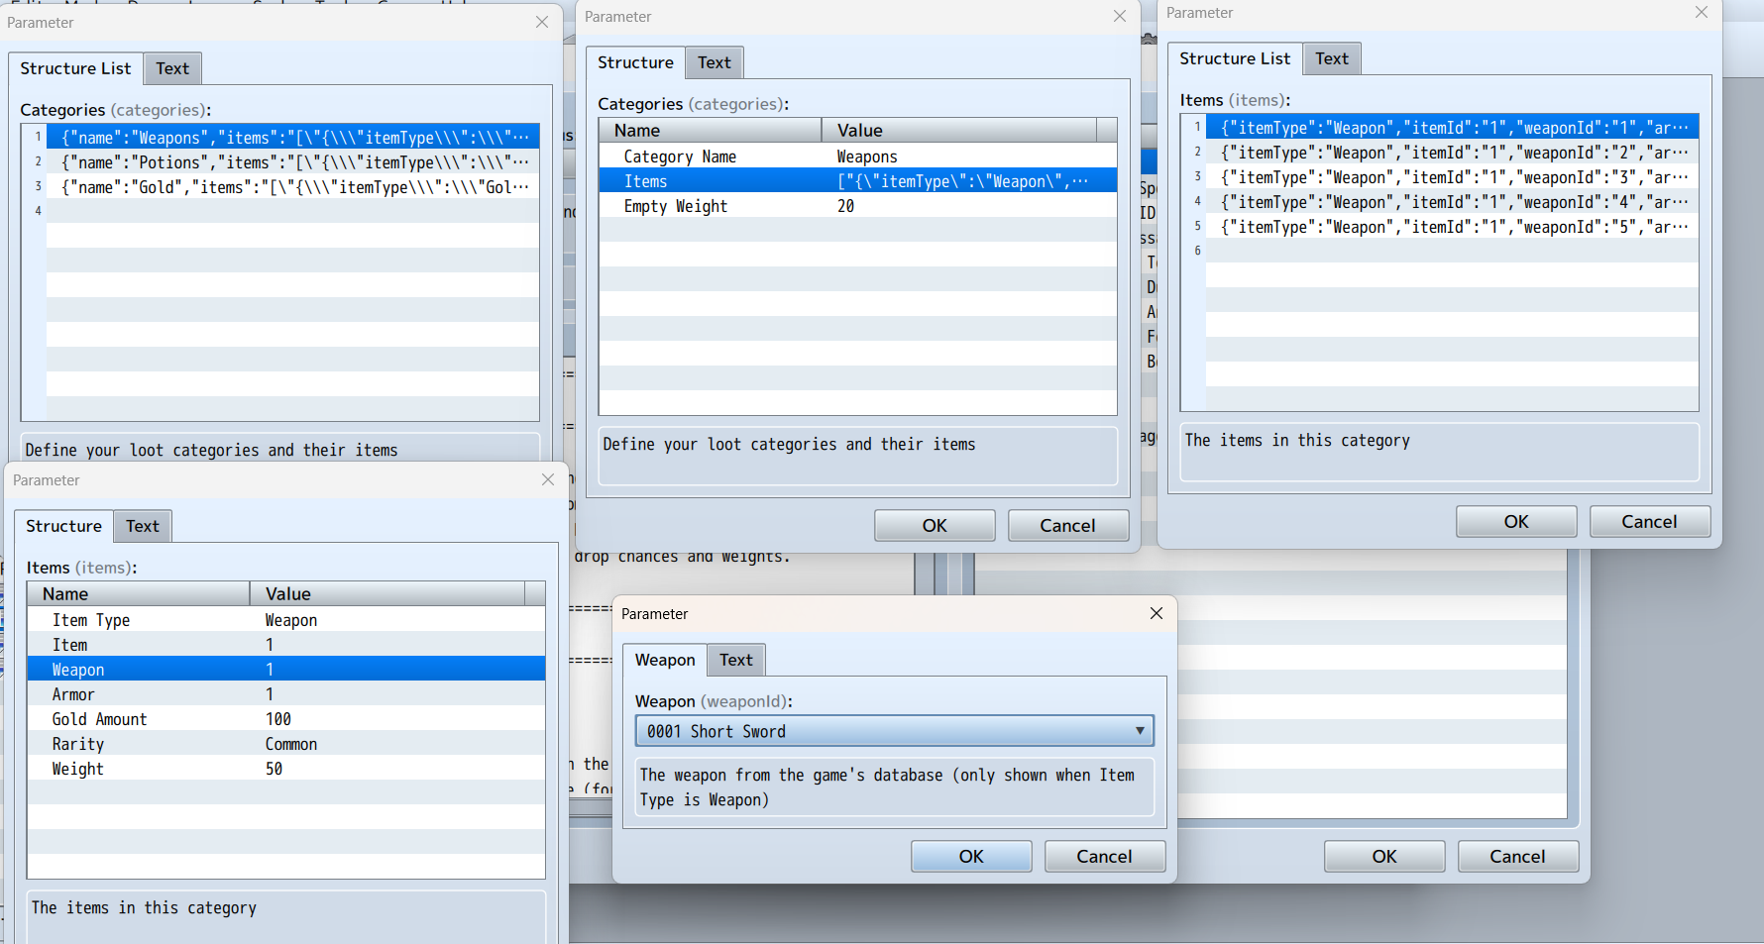Close the bottom-left Items Parameter window
The height and width of the screenshot is (944, 1764).
pos(548,479)
